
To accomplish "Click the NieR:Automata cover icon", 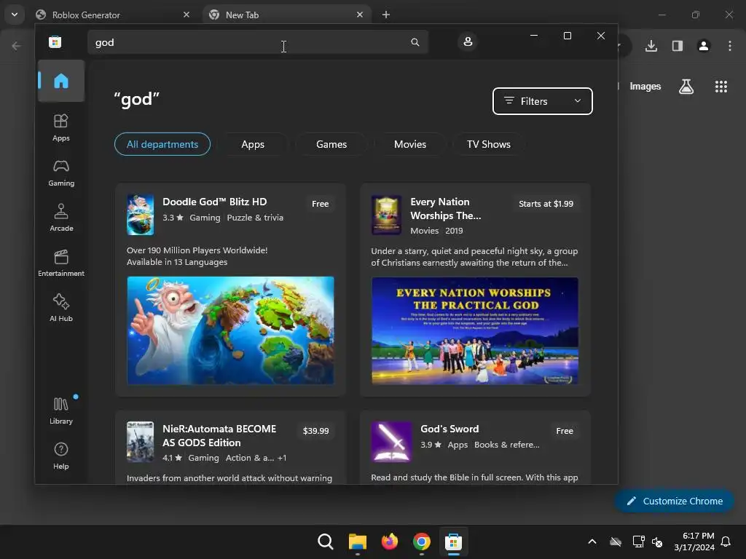I will (x=141, y=442).
